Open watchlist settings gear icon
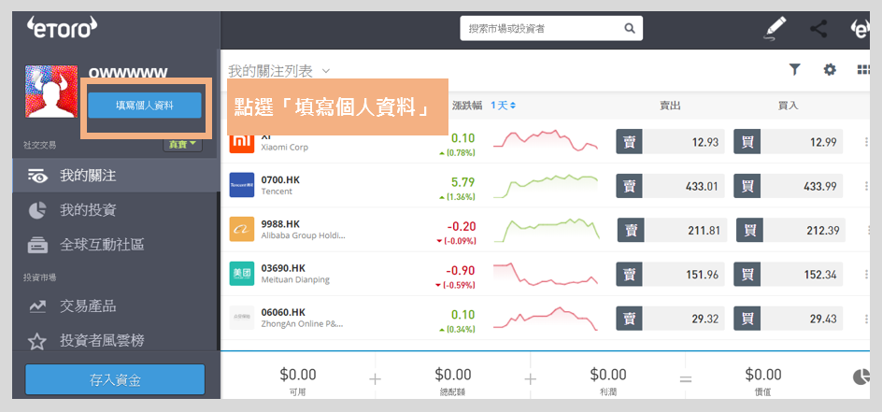 coord(830,70)
